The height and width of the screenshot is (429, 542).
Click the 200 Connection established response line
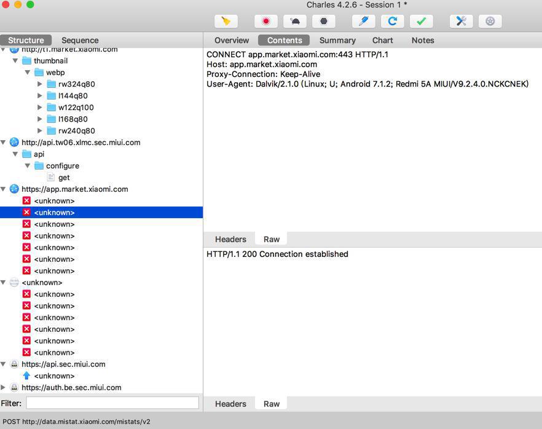[277, 254]
